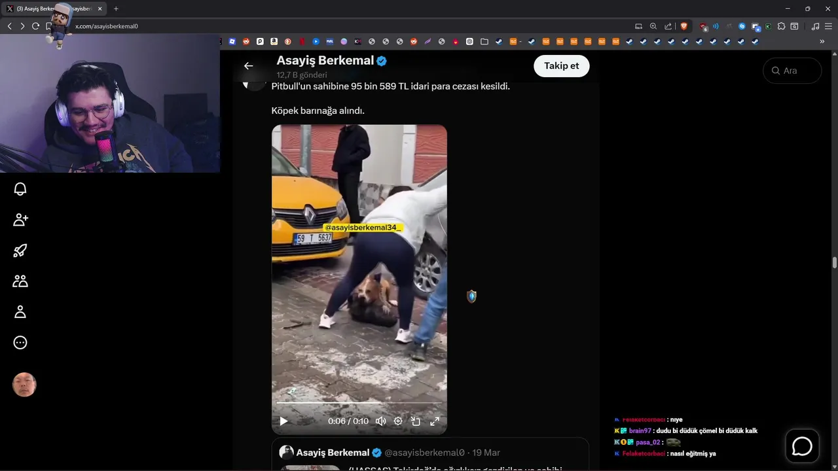Open X notifications bell in sidebar

click(x=20, y=189)
